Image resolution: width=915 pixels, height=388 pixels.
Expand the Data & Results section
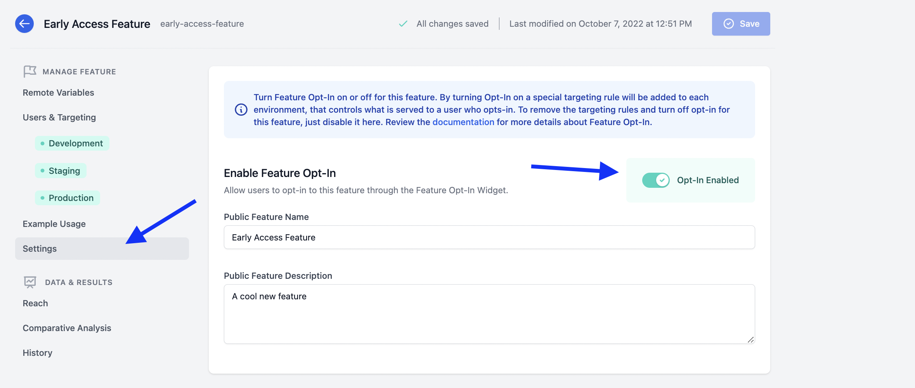78,282
